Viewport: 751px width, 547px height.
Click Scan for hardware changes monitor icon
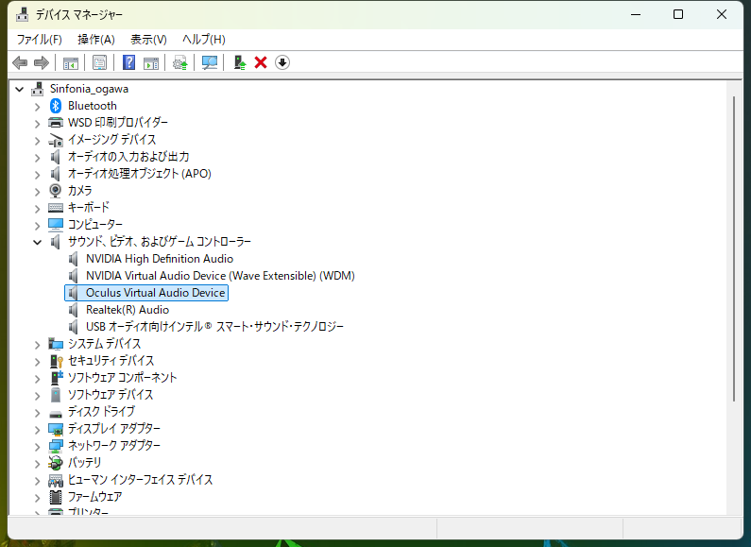coord(209,62)
